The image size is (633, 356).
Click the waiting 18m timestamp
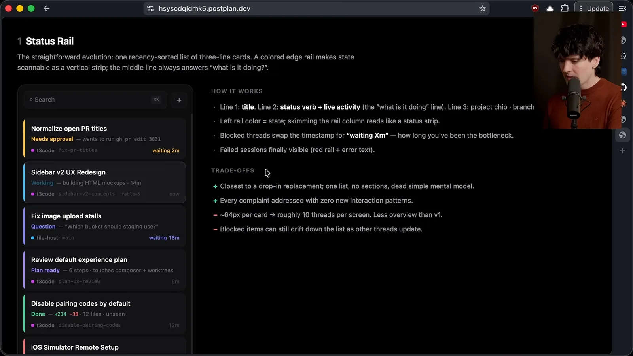click(x=164, y=238)
